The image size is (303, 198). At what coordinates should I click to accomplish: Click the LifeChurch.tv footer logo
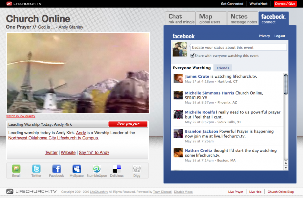click(x=31, y=192)
